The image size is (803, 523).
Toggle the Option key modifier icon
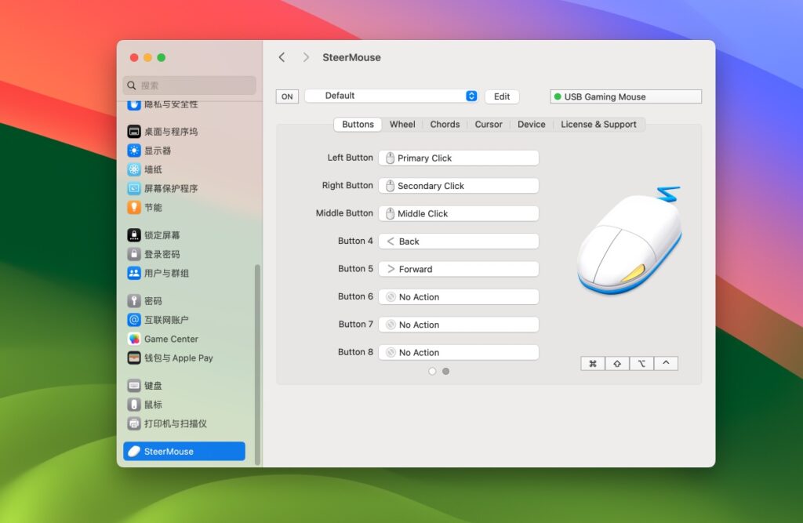click(641, 362)
